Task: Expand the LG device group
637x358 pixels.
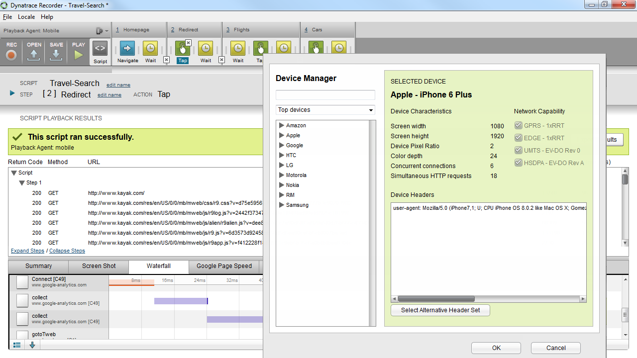Action: coord(282,165)
